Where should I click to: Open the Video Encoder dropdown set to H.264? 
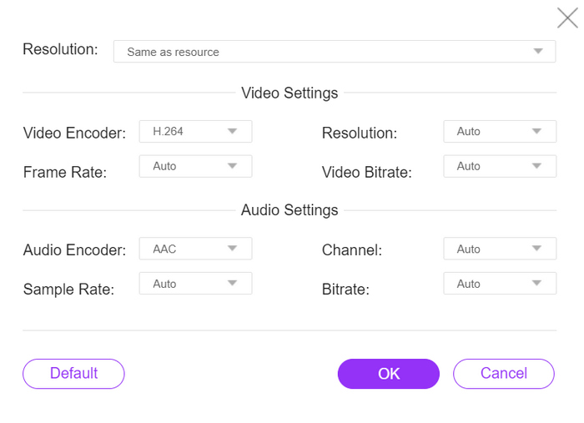pyautogui.click(x=195, y=131)
